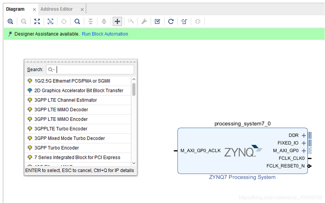Open the search options magnifier dropdown
The width and height of the screenshot is (325, 203).
[51, 70]
